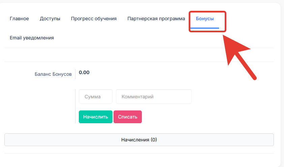Image resolution: width=284 pixels, height=167 pixels.
Task: Focus the Сумма amount field
Action: [x=96, y=97]
